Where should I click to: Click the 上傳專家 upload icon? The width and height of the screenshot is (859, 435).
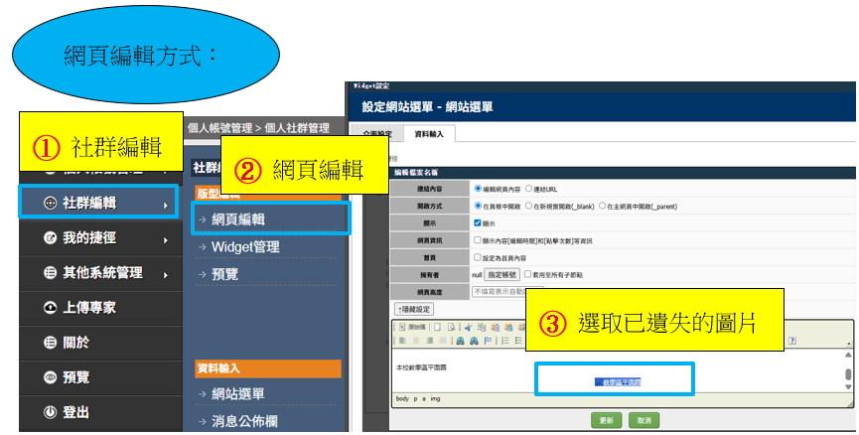pos(50,308)
